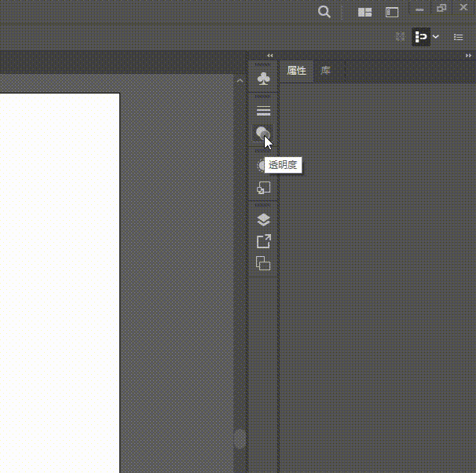
Task: Open the Stroke panel icon
Action: click(x=263, y=111)
